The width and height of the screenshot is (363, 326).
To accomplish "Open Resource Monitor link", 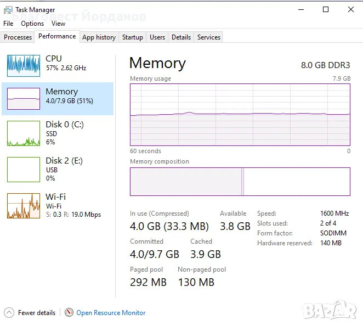I will [111, 313].
